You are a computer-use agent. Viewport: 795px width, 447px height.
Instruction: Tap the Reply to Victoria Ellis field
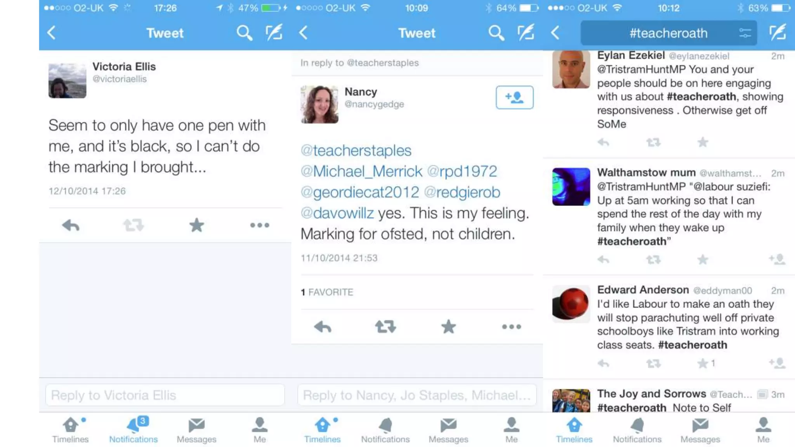coord(165,395)
